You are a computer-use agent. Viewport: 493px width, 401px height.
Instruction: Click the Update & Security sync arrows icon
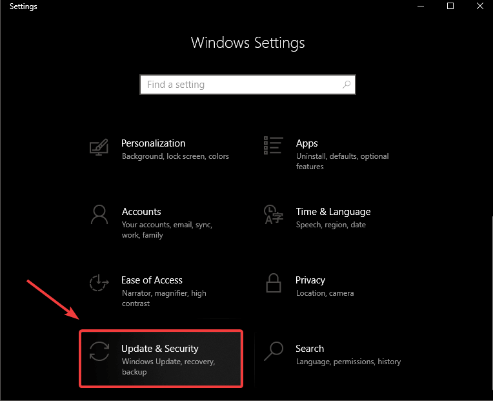coord(99,351)
